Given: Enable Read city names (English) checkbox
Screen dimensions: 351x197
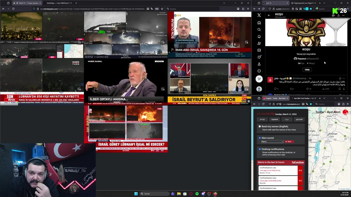Looking at the screenshot, I should pyautogui.click(x=260, y=126).
